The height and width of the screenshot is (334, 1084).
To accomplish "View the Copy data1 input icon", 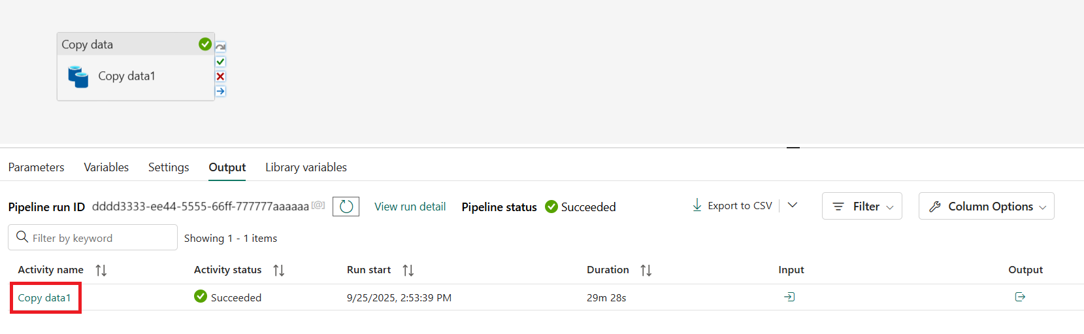I will (789, 297).
